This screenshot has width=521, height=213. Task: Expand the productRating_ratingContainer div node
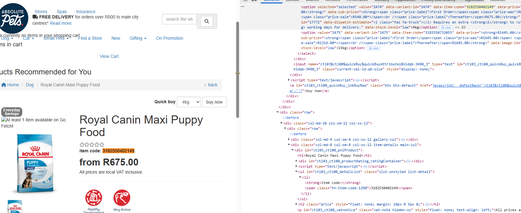click(x=296, y=161)
